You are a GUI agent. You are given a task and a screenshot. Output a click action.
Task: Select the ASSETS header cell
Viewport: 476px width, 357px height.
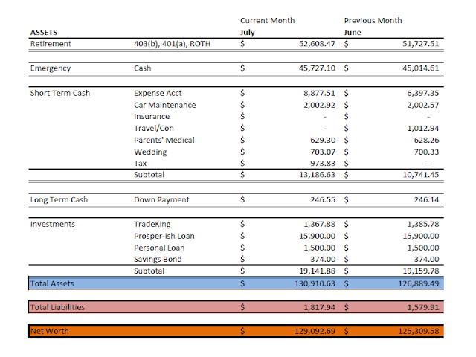pos(44,33)
